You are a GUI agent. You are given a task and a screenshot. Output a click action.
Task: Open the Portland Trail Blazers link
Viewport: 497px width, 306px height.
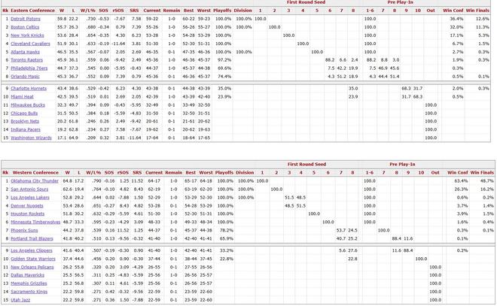click(32, 238)
